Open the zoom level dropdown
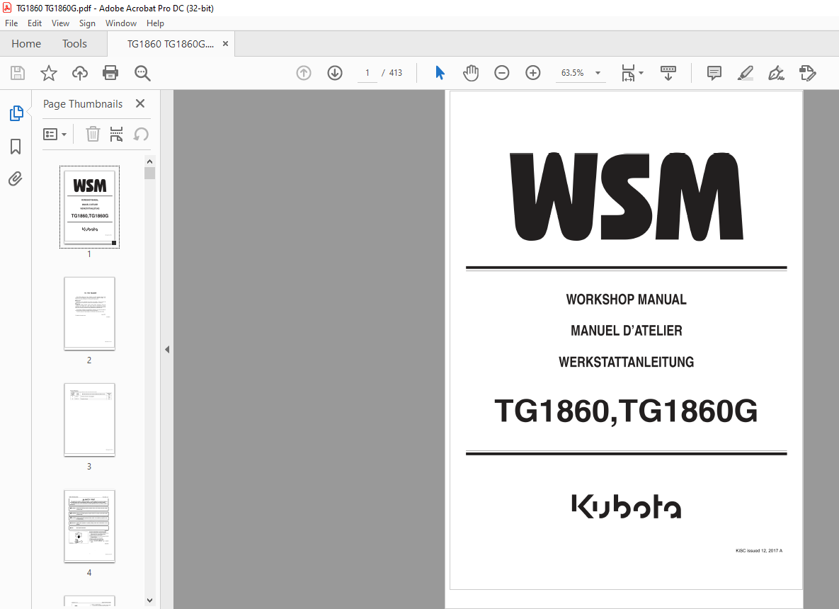This screenshot has height=609, width=839. [598, 73]
